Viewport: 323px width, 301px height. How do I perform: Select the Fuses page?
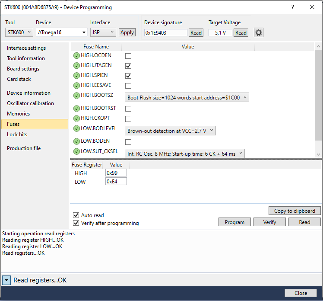point(35,124)
